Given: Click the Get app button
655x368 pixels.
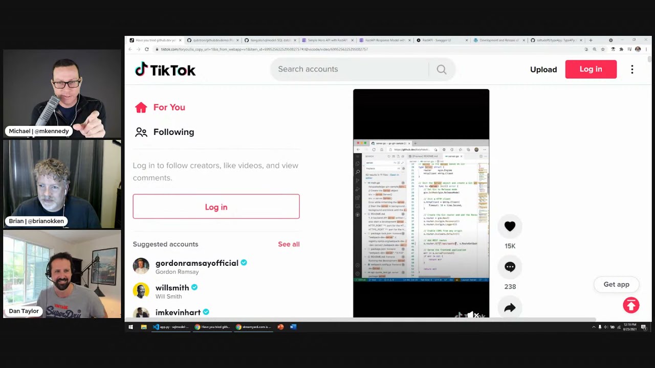Looking at the screenshot, I should pyautogui.click(x=616, y=285).
